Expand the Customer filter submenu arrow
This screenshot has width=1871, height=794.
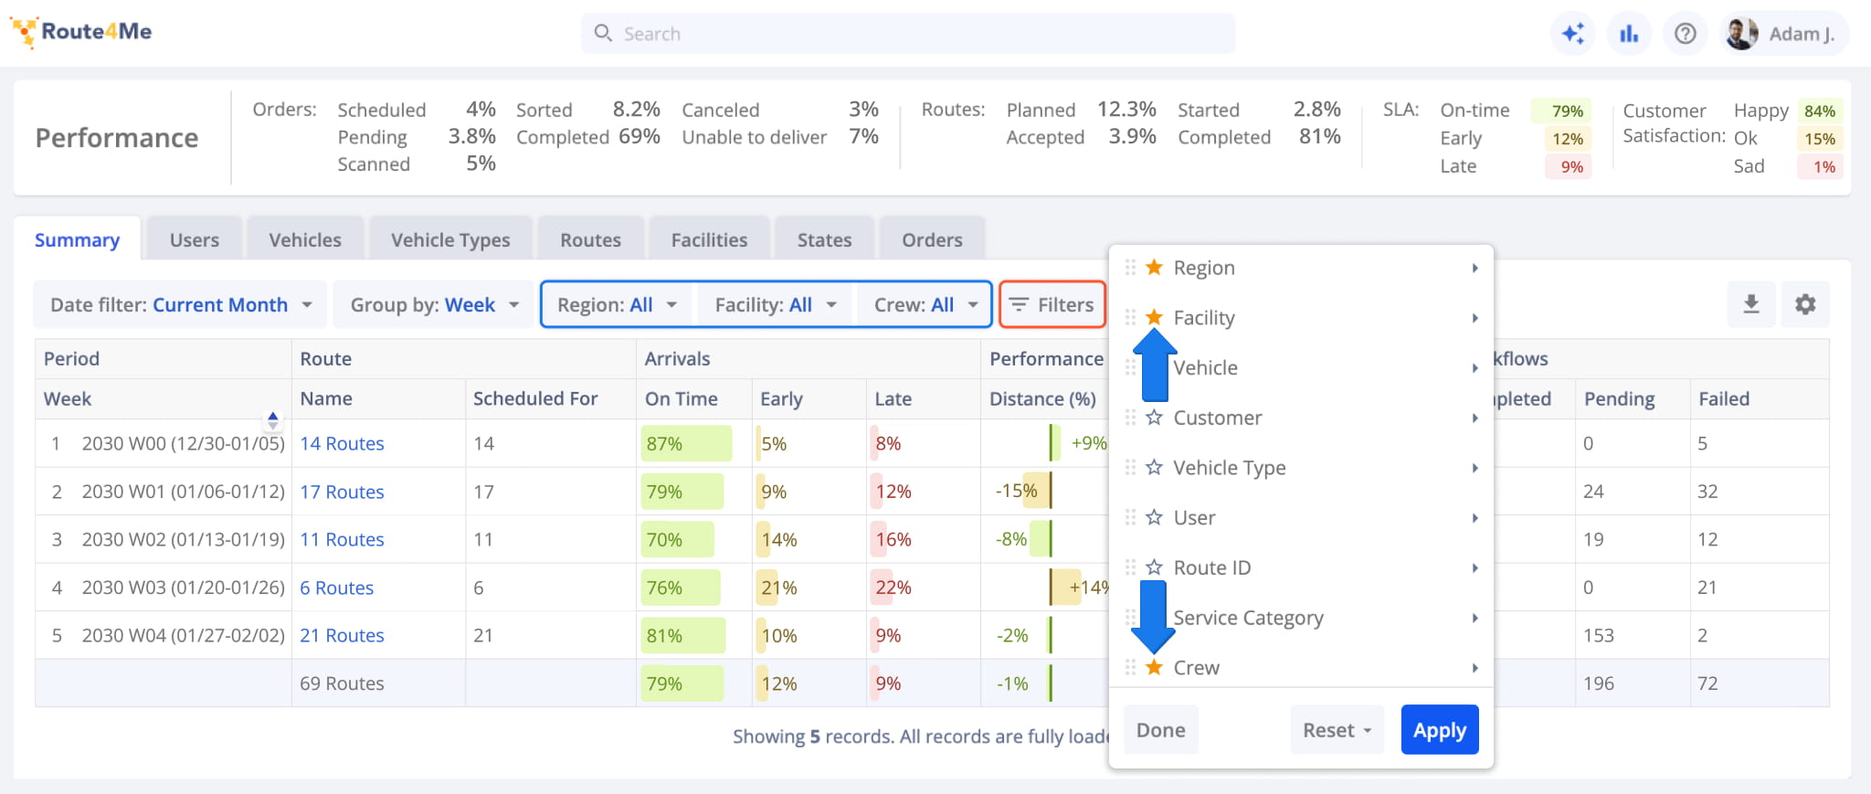tap(1475, 418)
